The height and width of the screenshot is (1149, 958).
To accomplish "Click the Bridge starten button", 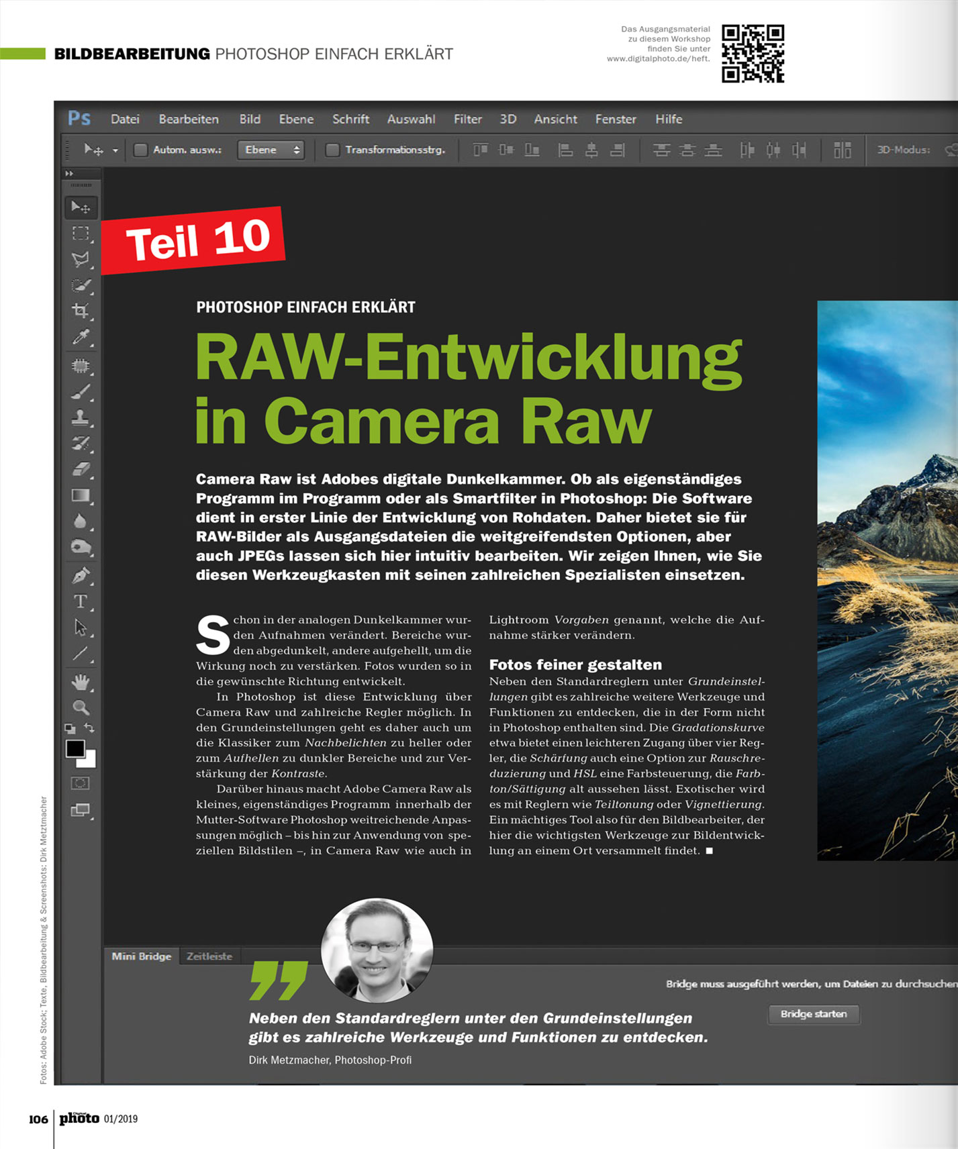I will (x=814, y=1013).
